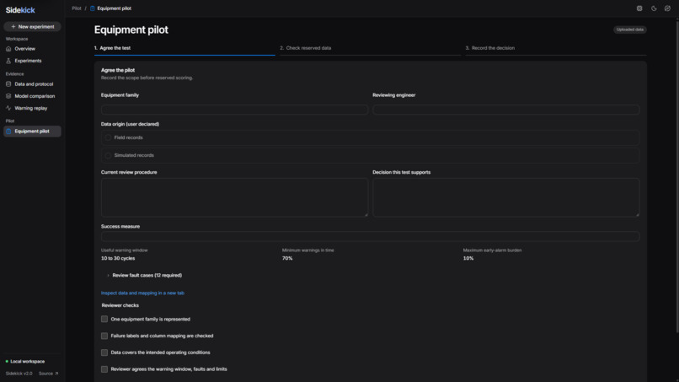Click the Uploaded data badge
This screenshot has width=679, height=382.
coord(630,30)
